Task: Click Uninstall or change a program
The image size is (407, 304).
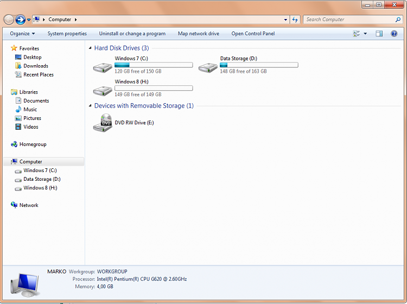Action: coord(132,34)
